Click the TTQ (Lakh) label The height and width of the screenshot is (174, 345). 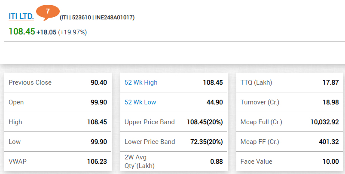[256, 82]
